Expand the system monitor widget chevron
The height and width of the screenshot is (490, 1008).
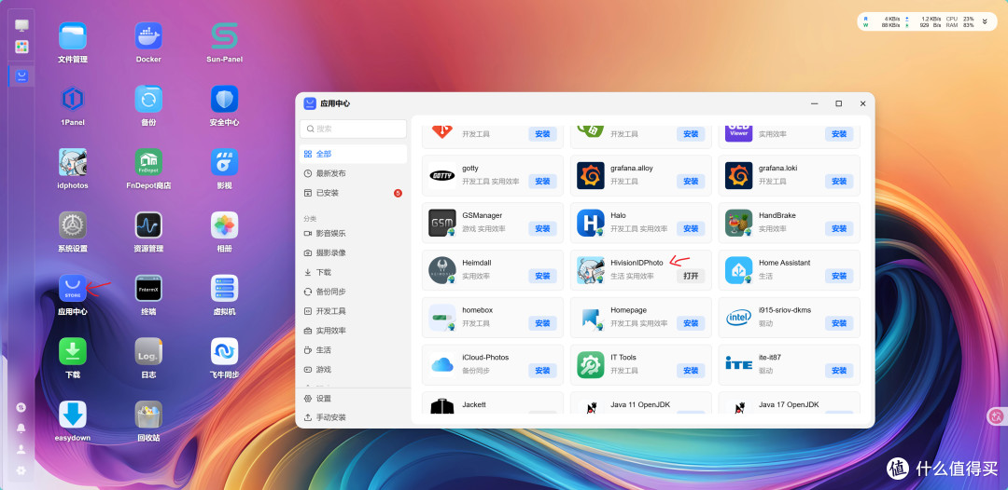coord(985,21)
